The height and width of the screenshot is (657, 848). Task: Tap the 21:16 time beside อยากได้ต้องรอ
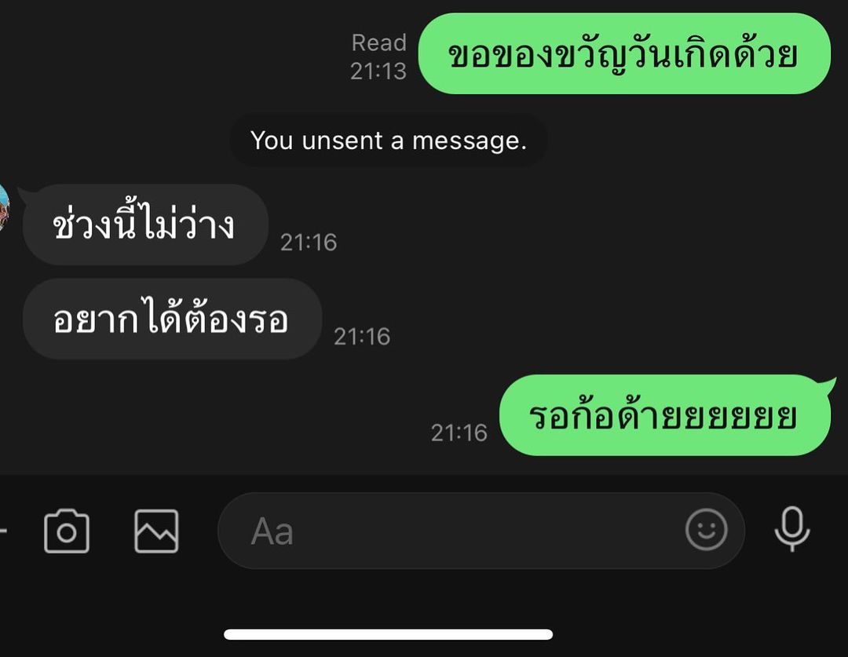click(362, 336)
